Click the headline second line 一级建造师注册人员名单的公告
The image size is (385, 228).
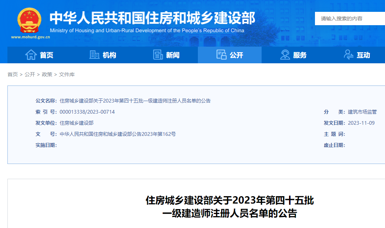[x=230, y=213]
